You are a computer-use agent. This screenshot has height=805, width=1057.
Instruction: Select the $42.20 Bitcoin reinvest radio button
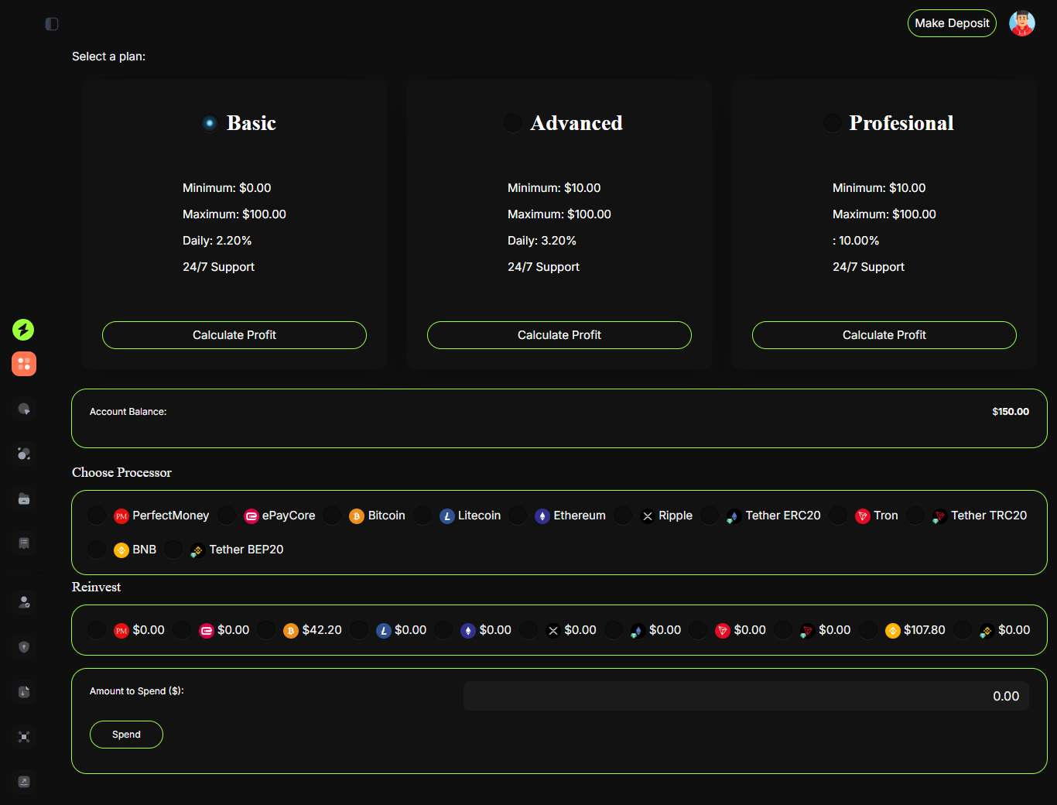266,630
